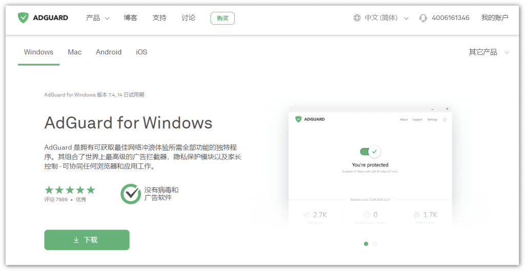Click the 评论 7989 reviews link

point(56,200)
